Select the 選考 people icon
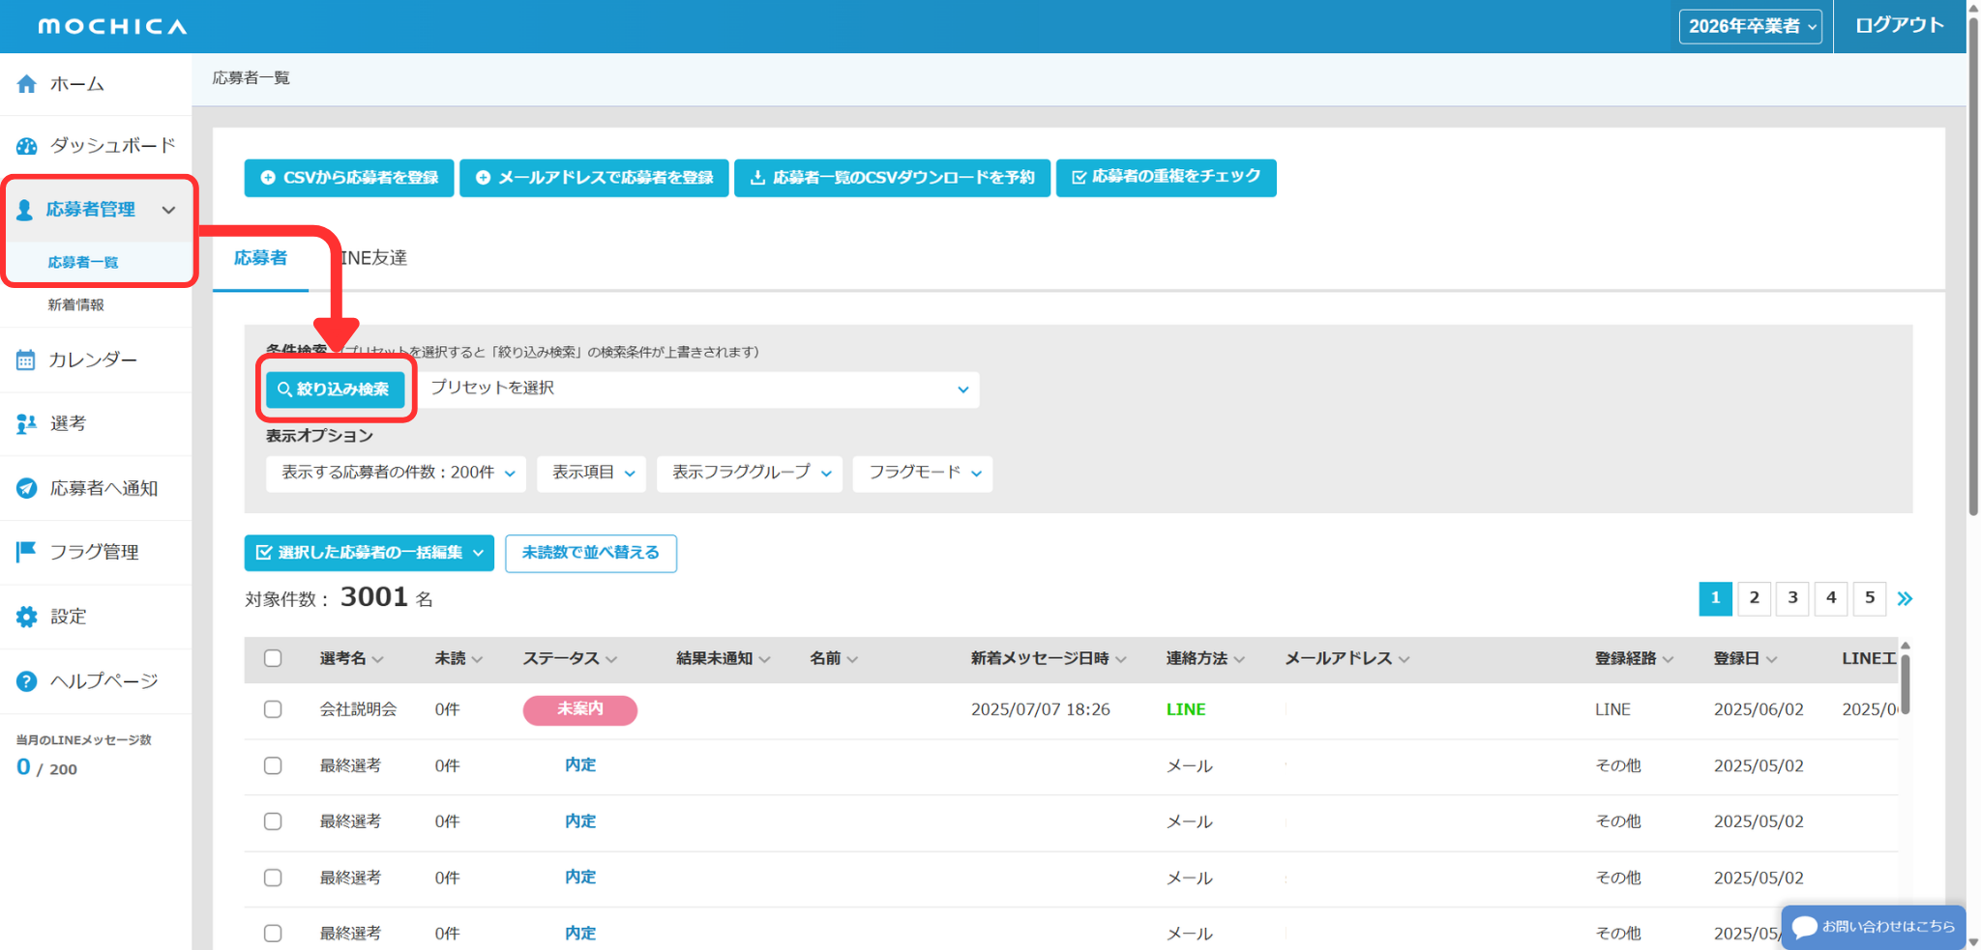Viewport: 1981px width, 950px height. point(26,424)
